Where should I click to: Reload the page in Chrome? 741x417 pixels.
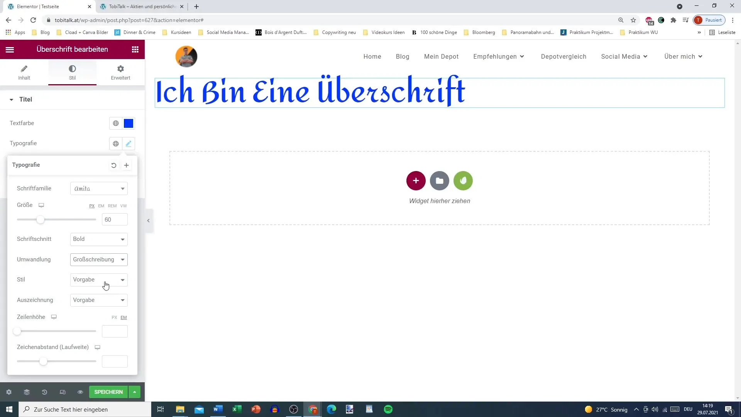pyautogui.click(x=34, y=20)
